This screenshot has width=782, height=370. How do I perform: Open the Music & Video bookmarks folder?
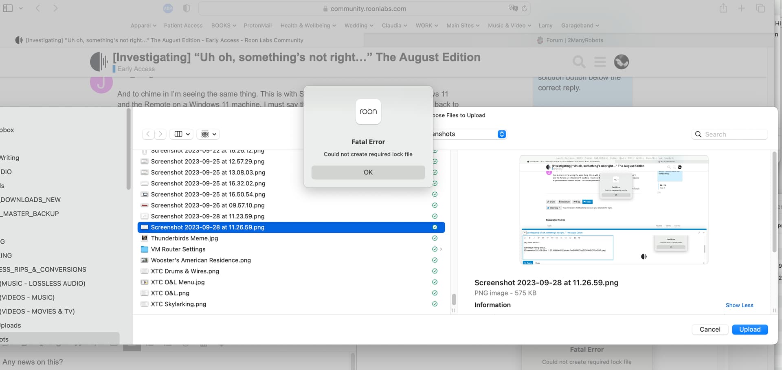coord(510,25)
